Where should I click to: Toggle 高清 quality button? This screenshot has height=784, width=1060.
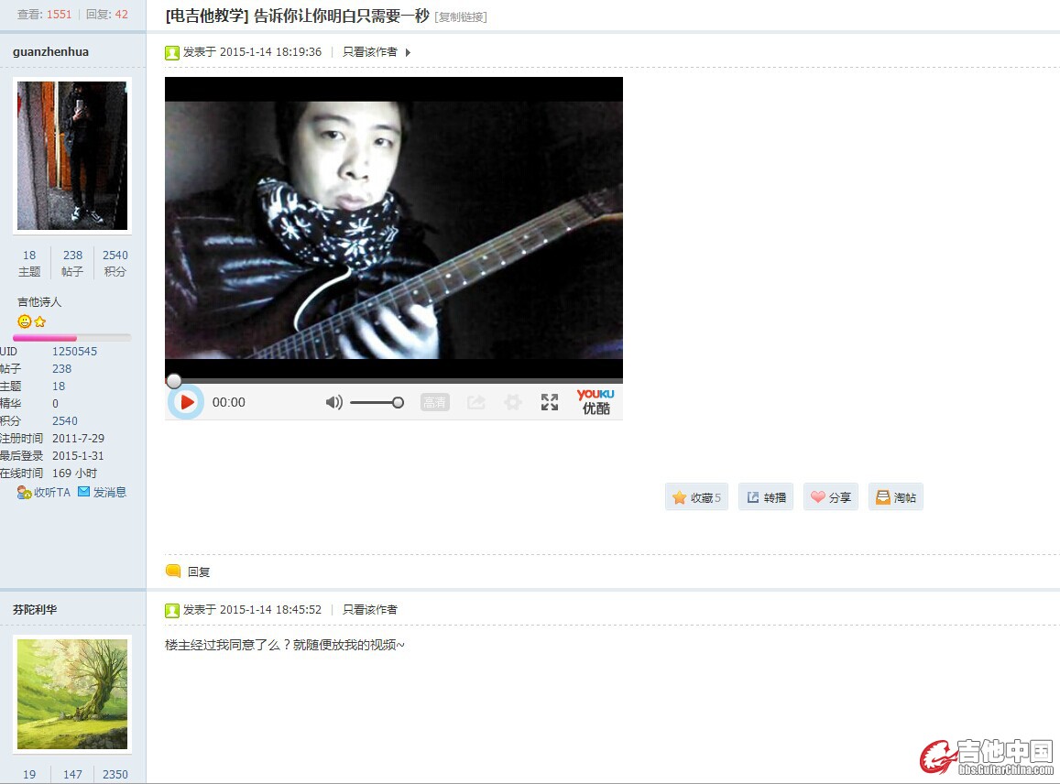(x=434, y=403)
